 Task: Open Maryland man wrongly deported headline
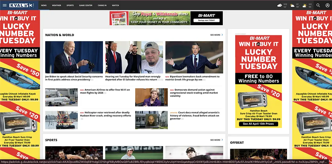click(x=134, y=78)
